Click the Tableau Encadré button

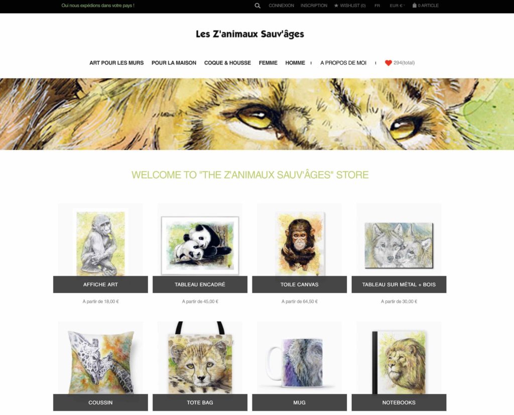point(200,284)
